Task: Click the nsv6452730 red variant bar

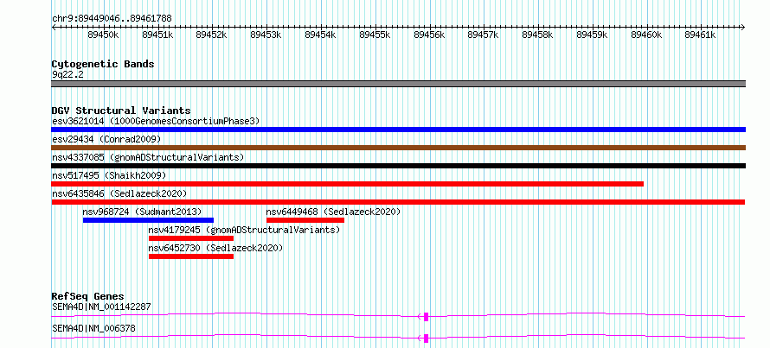Action: point(191,256)
